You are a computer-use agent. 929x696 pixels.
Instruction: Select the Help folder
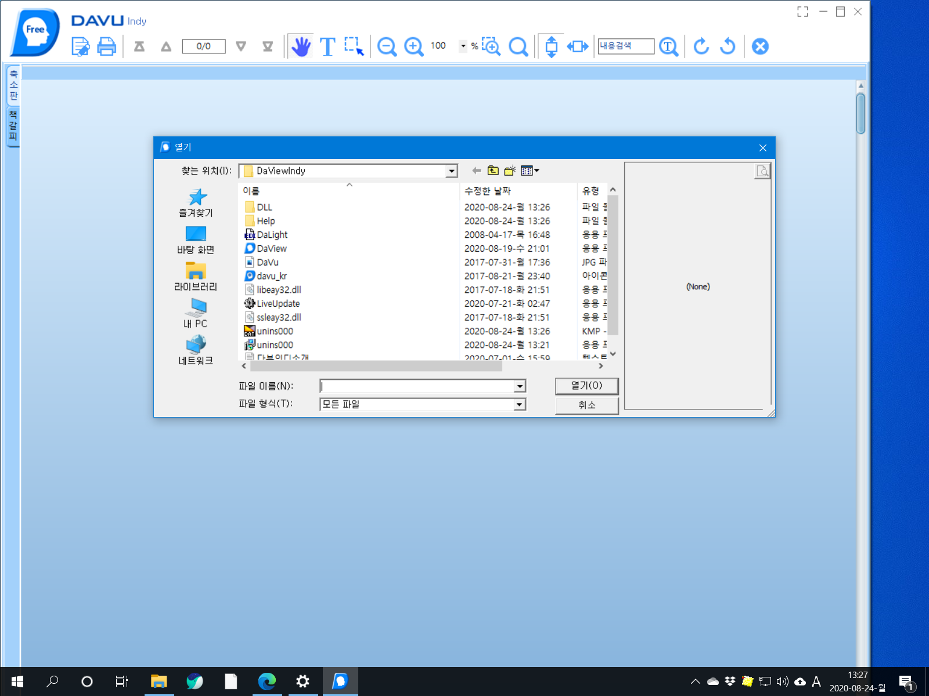point(266,221)
